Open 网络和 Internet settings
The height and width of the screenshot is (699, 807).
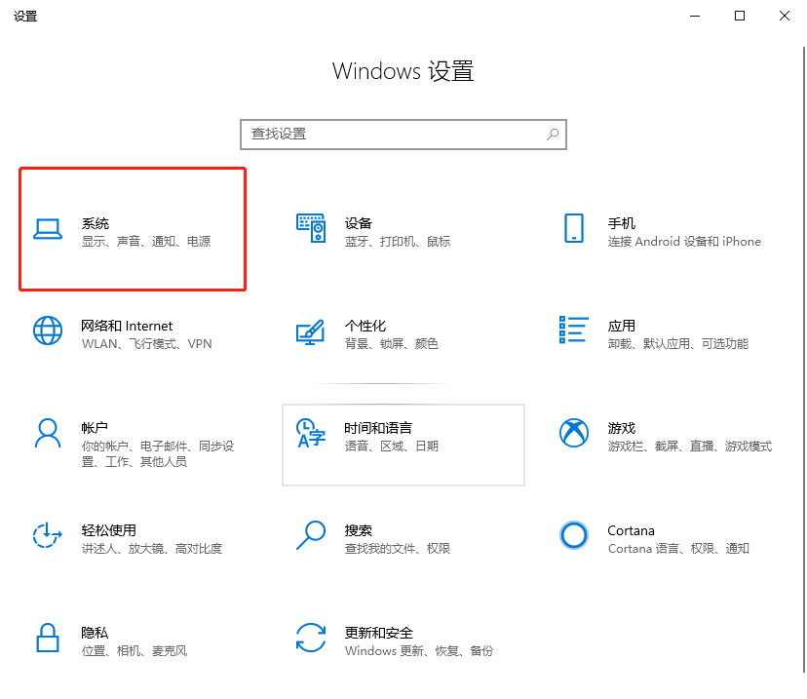pos(127,334)
